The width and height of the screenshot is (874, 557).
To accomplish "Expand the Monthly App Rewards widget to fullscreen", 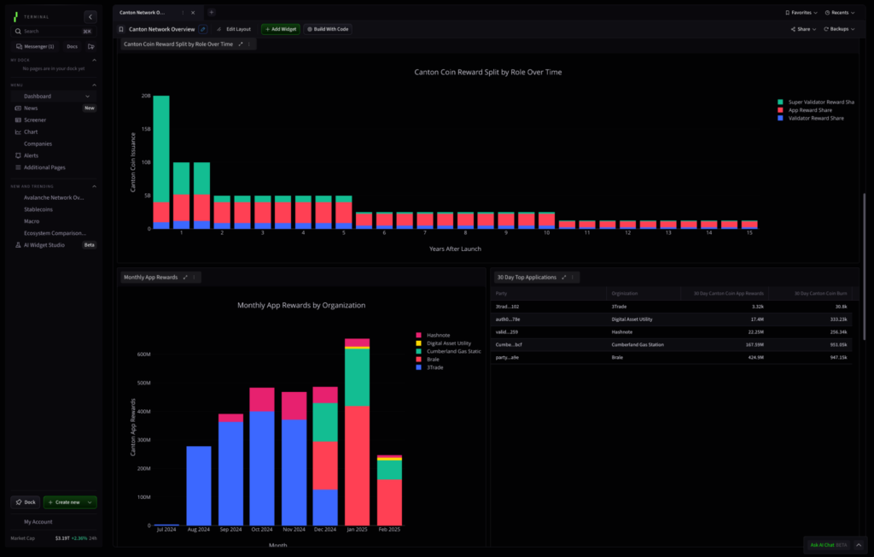I will click(x=185, y=278).
